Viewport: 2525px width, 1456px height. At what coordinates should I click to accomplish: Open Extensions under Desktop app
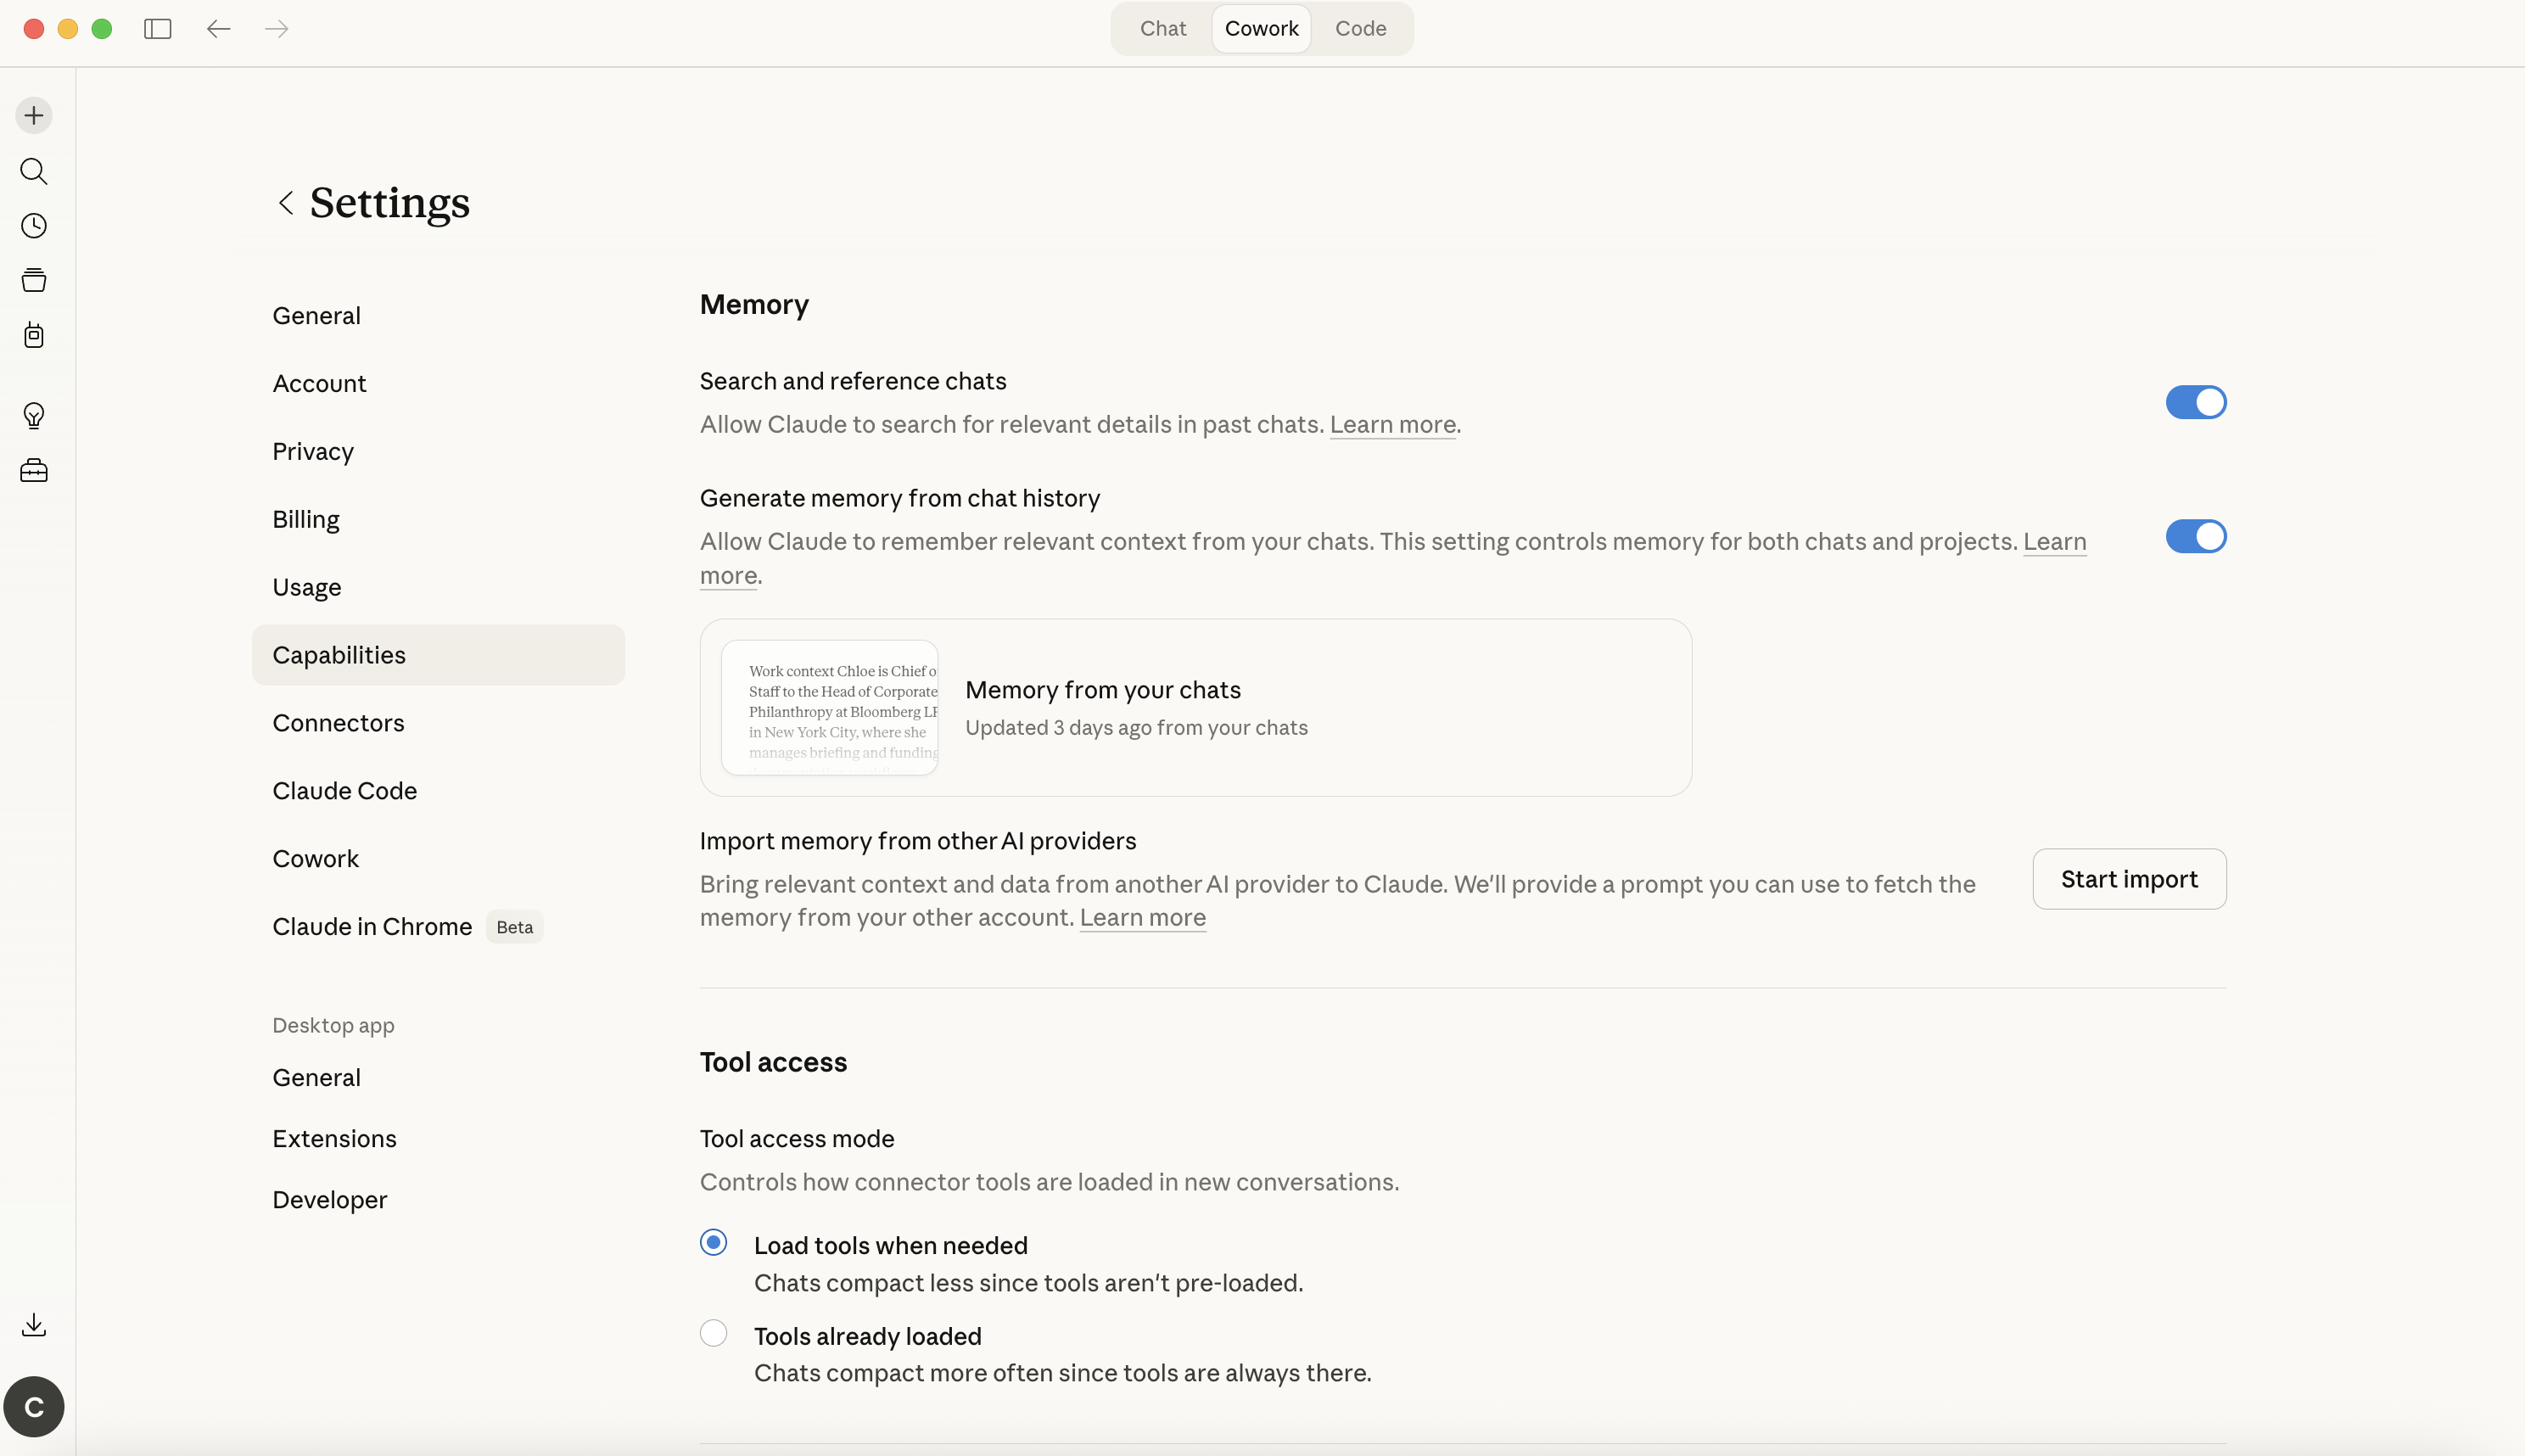(x=439, y=1139)
